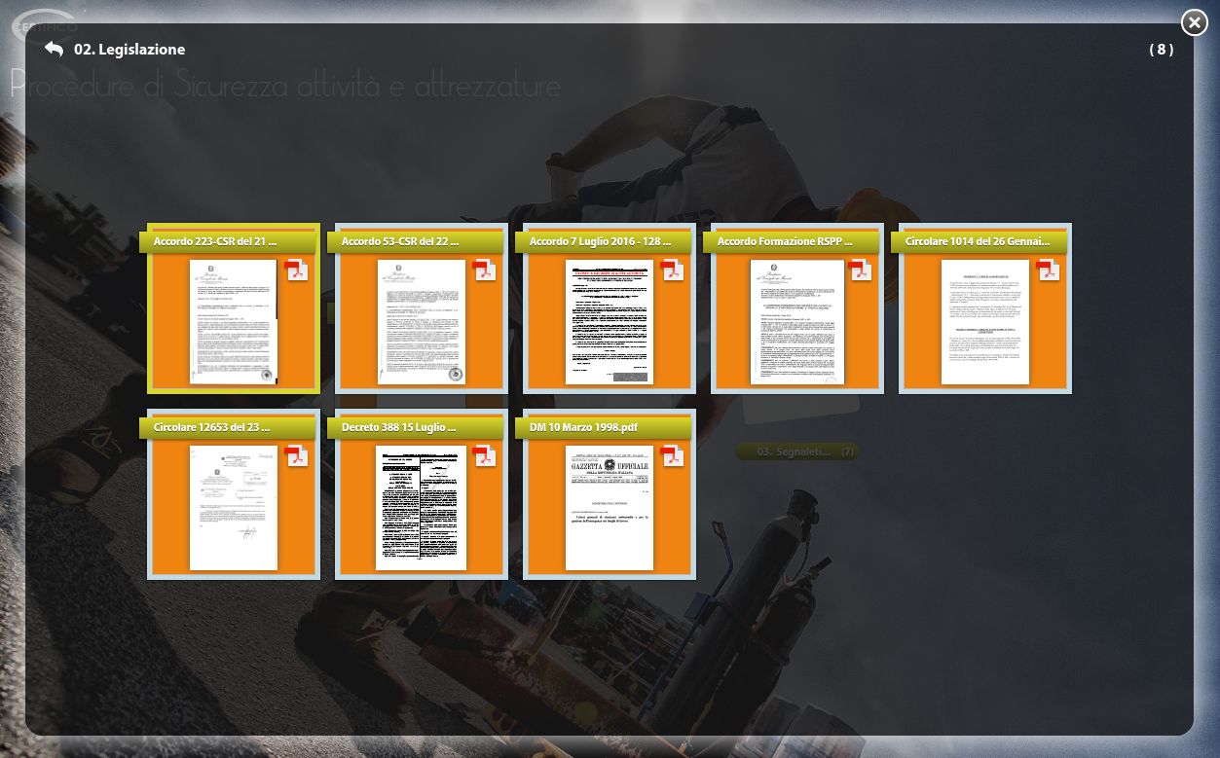This screenshot has height=758, width=1220.
Task: Click PDF icon on Accordo Formazione RSPP tile
Action: tap(861, 271)
